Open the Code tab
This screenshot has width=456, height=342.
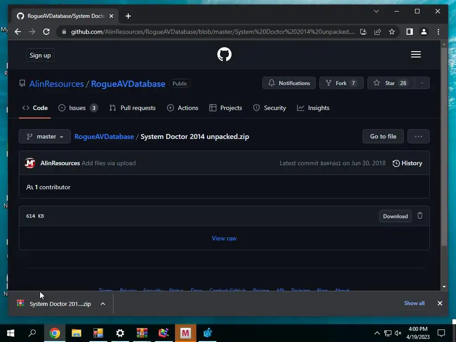pyautogui.click(x=35, y=108)
